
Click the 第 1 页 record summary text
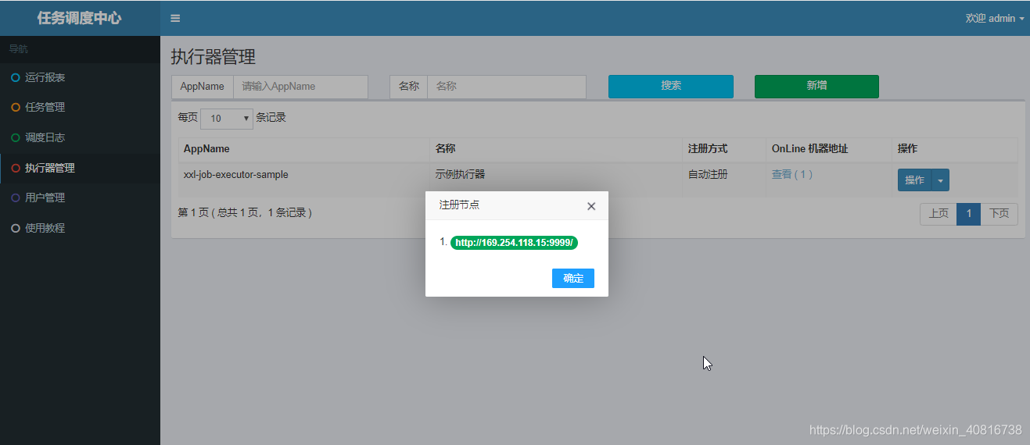[x=245, y=212]
